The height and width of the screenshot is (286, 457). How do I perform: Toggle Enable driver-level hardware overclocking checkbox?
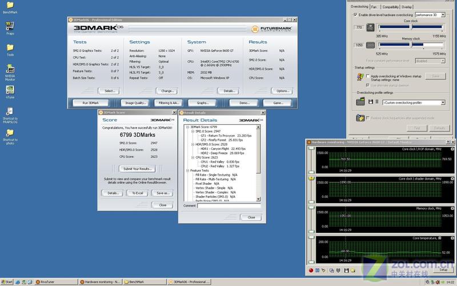[355, 15]
